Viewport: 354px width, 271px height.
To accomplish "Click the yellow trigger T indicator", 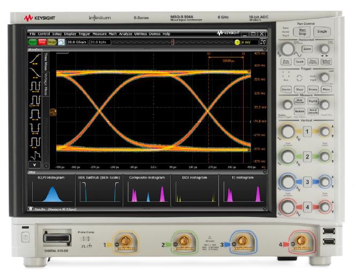I will [237, 42].
